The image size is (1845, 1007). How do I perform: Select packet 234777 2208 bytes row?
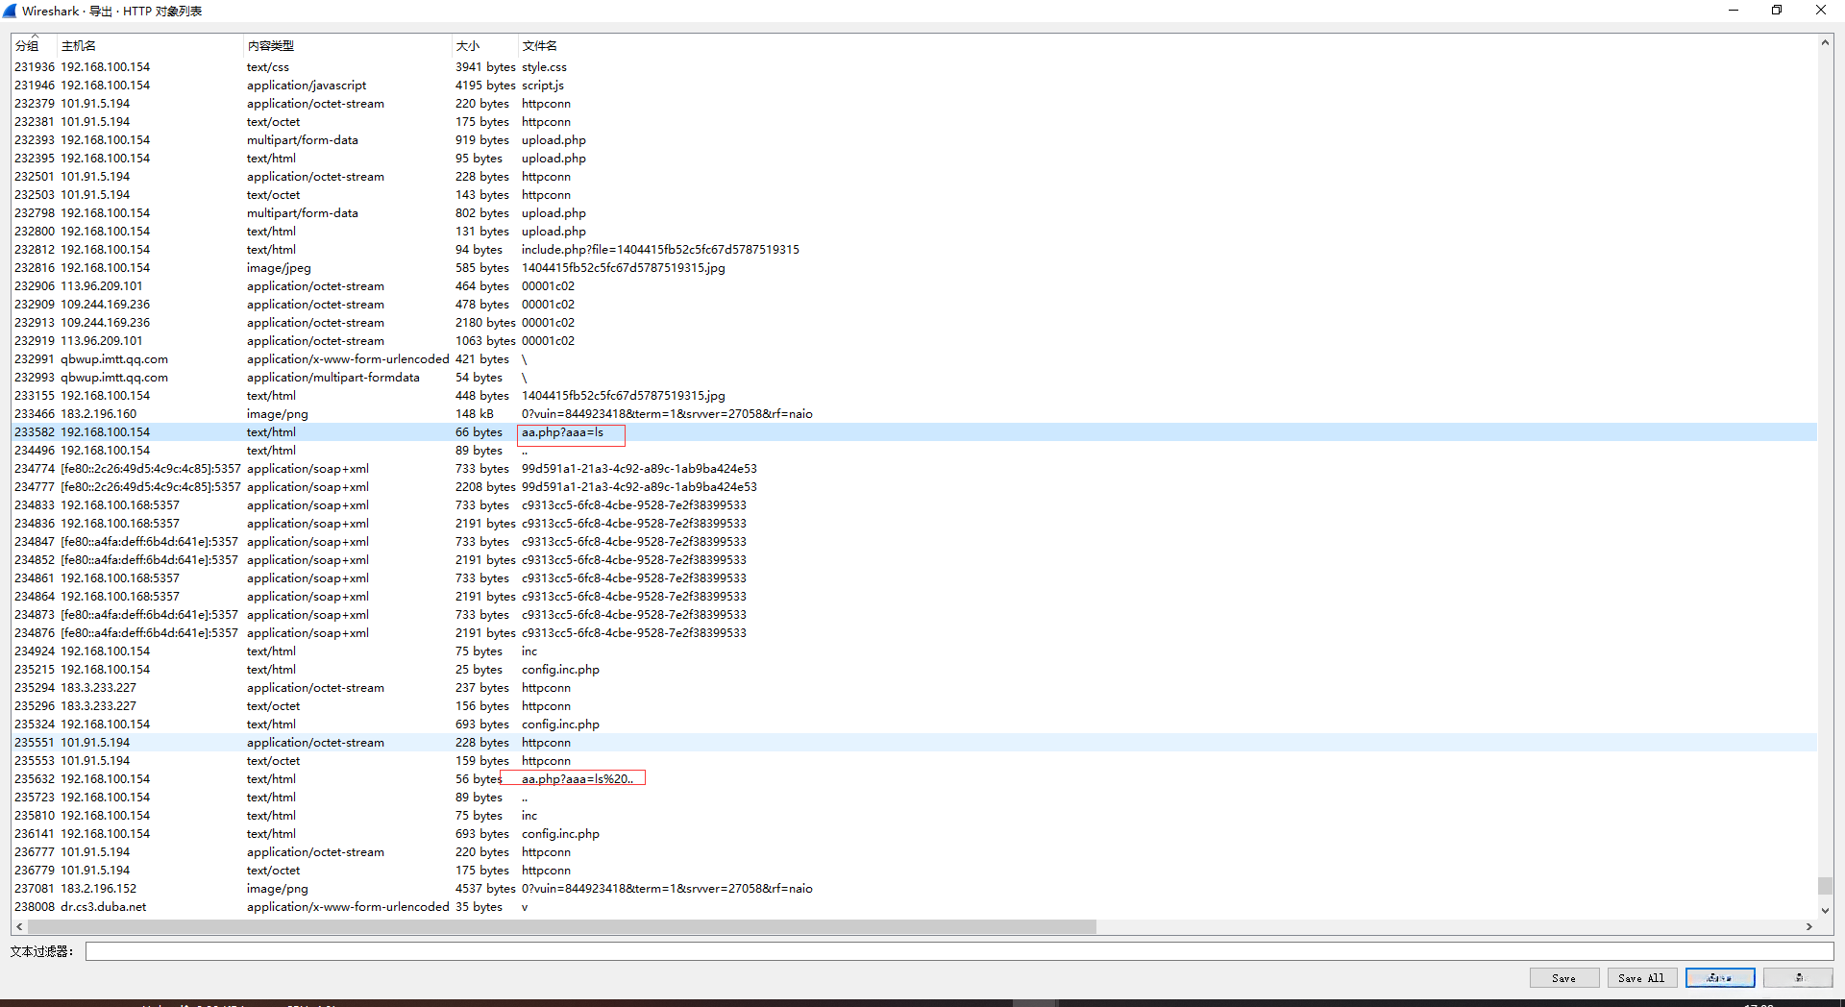pos(914,487)
